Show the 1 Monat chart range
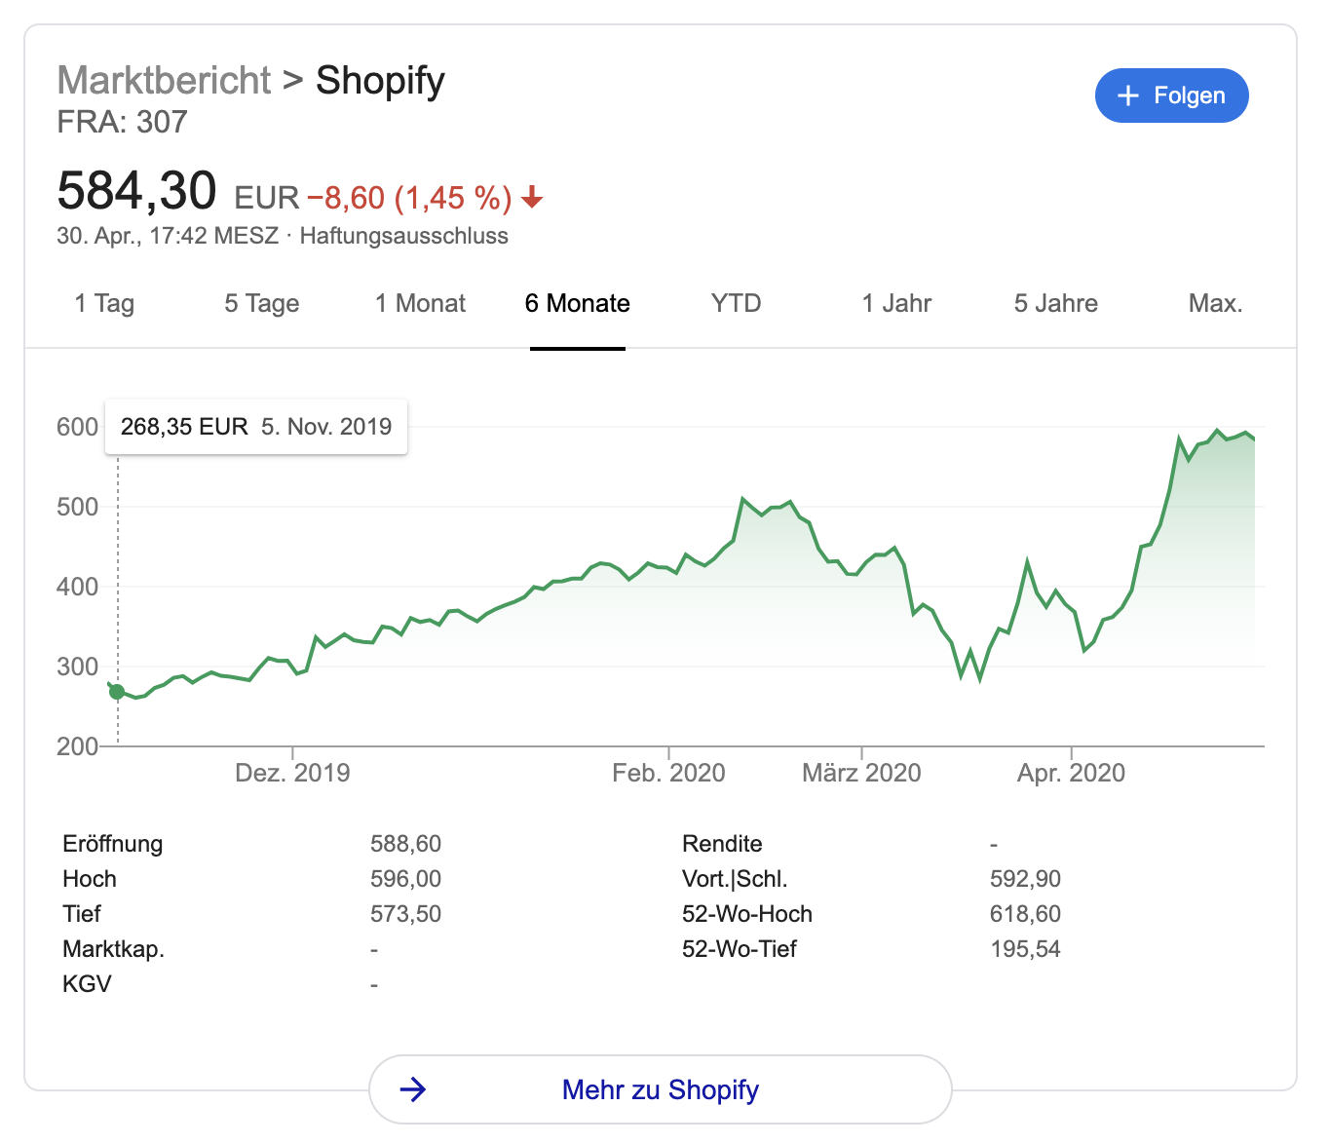The height and width of the screenshot is (1144, 1329). pyautogui.click(x=420, y=304)
